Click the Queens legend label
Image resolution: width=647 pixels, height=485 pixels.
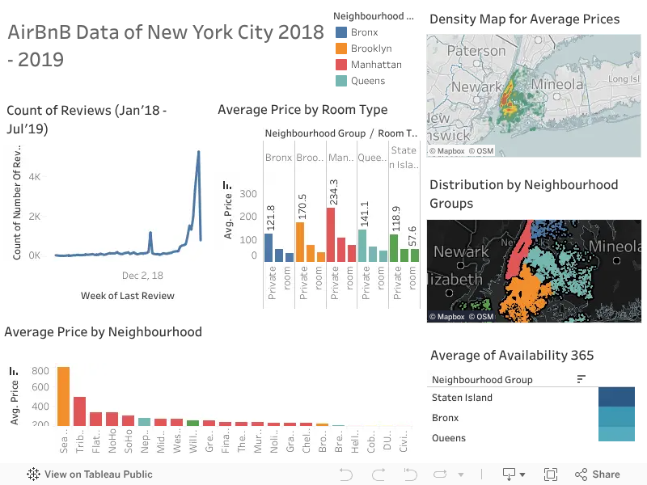point(368,81)
